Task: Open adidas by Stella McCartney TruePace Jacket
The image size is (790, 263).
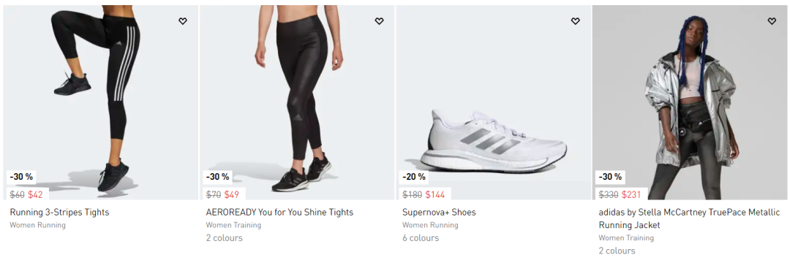Action: pyautogui.click(x=689, y=218)
